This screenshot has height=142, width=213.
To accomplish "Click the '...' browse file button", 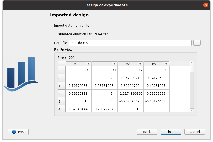I will [197, 43].
